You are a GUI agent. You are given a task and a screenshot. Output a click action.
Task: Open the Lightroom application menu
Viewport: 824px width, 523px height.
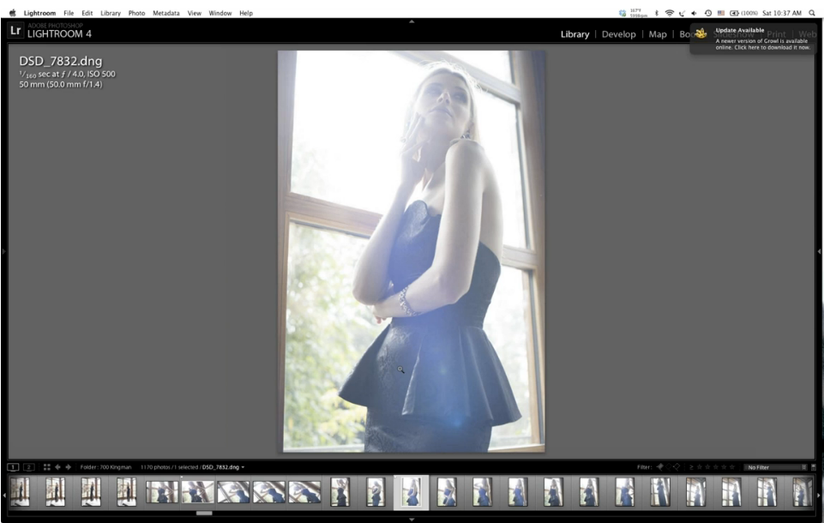[x=39, y=13]
